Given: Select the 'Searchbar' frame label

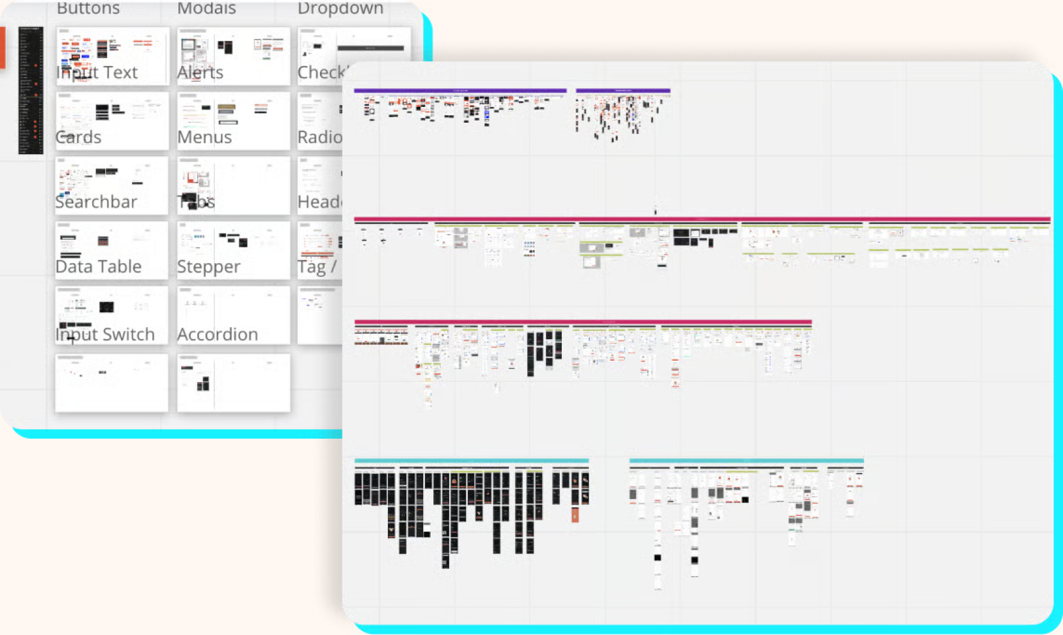Looking at the screenshot, I should pos(96,202).
